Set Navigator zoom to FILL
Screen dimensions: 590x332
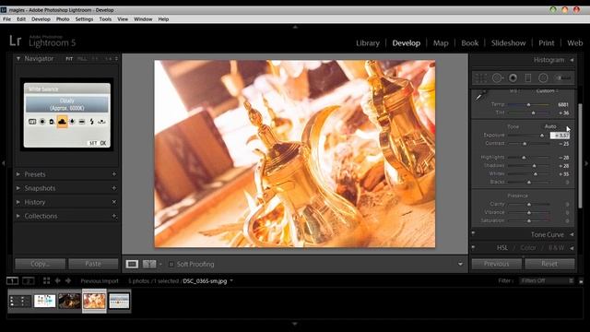[82, 59]
